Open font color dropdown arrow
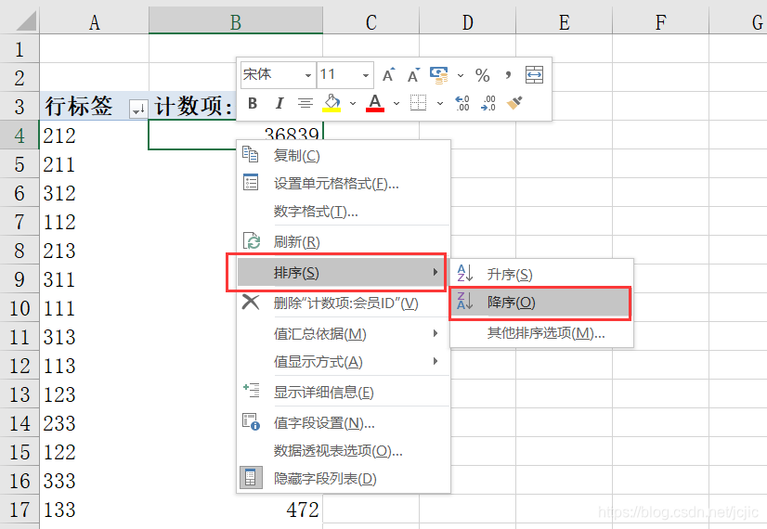The width and height of the screenshot is (767, 529). pyautogui.click(x=396, y=104)
